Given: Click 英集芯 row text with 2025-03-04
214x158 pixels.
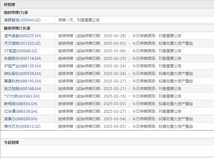Looking at the screenshot, I should (x=125, y=119).
